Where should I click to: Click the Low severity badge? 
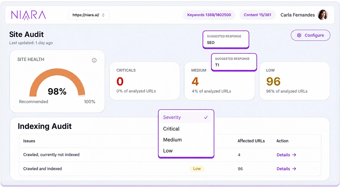pos(197,169)
